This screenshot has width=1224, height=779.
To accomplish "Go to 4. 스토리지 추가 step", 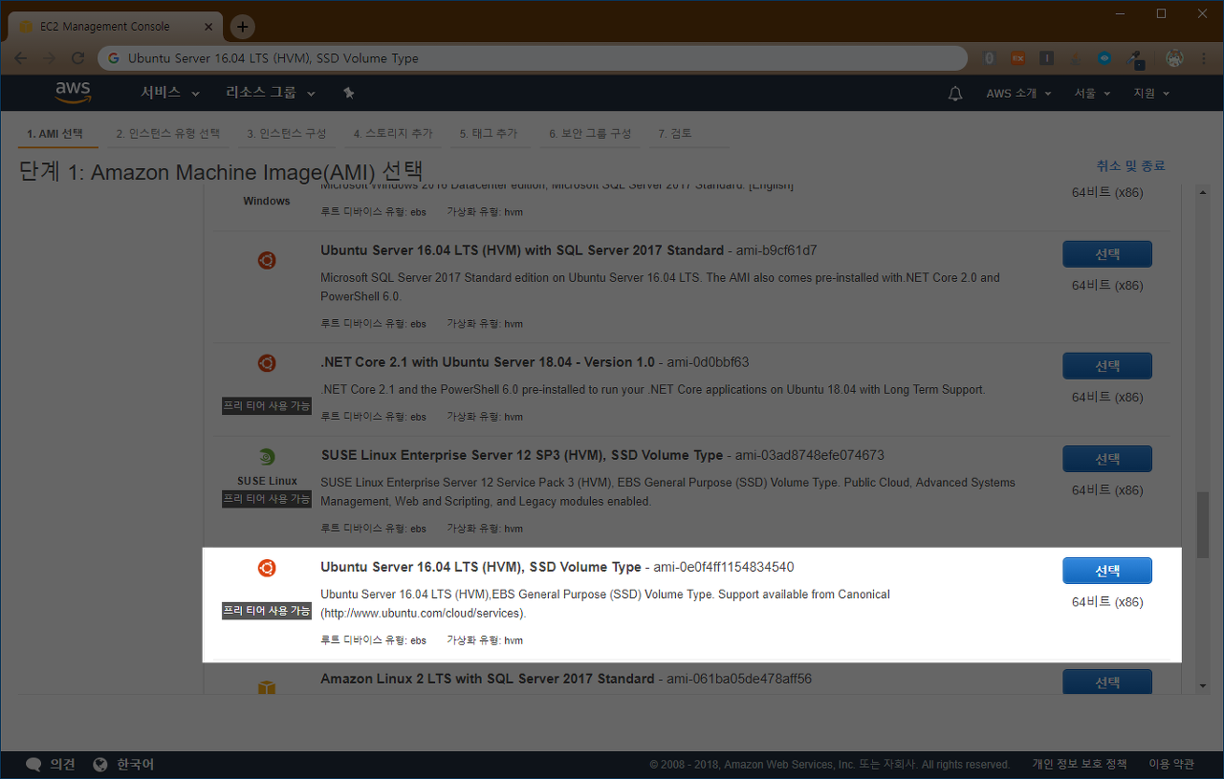I will pyautogui.click(x=392, y=134).
